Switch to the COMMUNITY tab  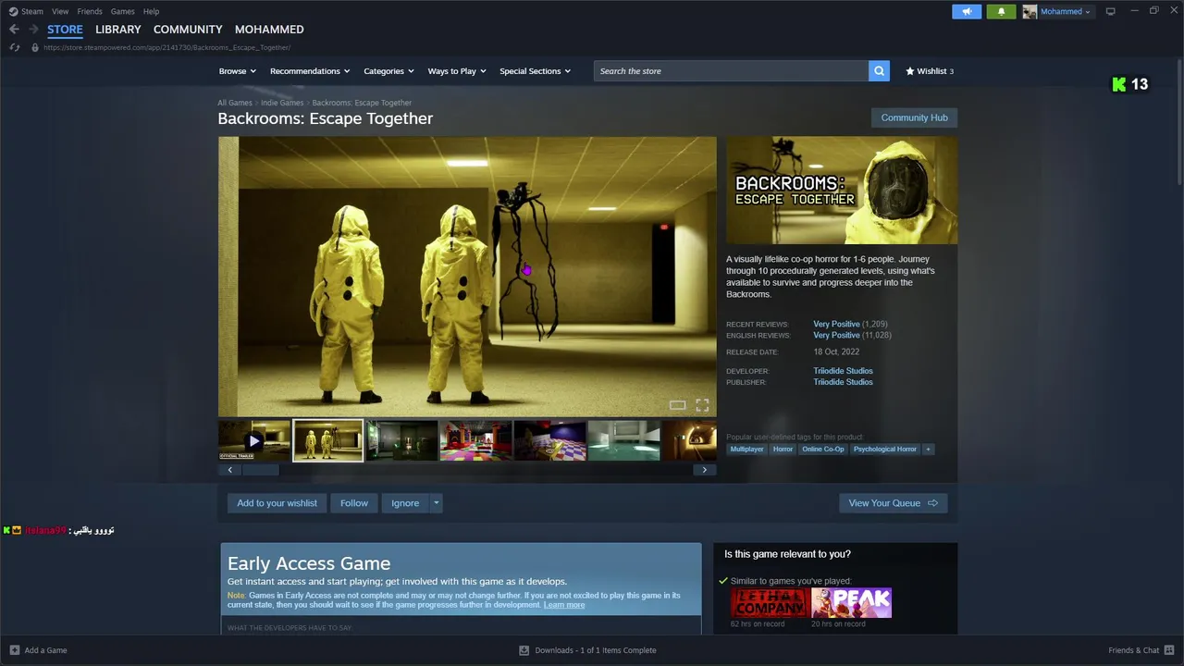[x=188, y=30]
